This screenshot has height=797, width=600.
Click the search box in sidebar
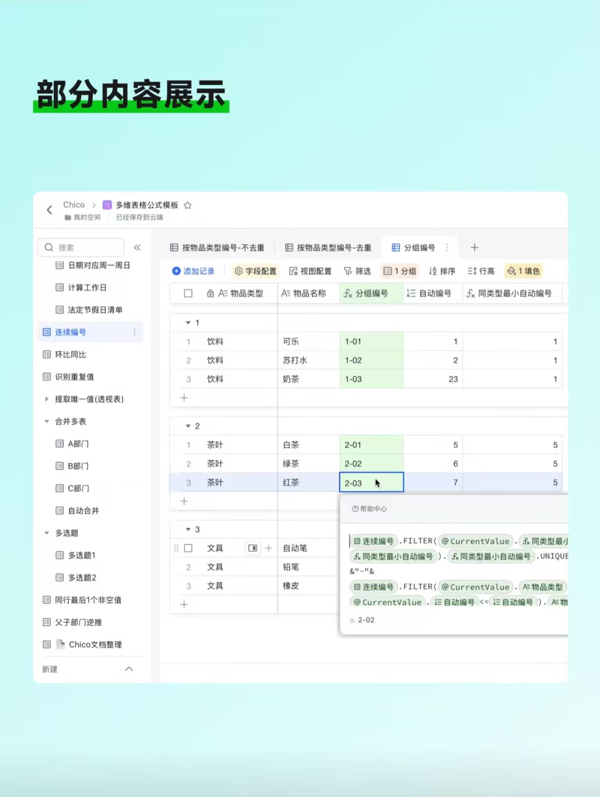[81, 247]
